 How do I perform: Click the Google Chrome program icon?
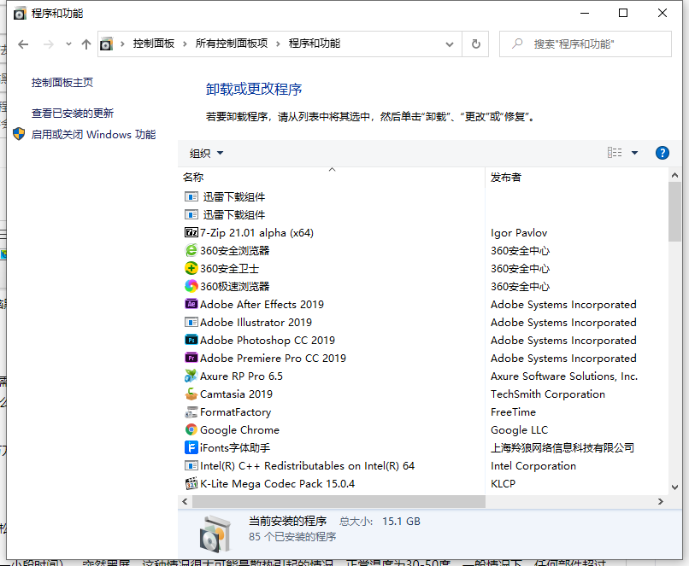pos(191,429)
